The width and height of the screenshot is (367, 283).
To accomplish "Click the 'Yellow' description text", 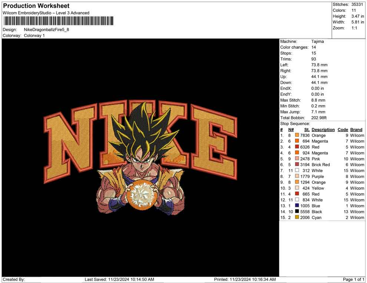I will pos(318,188).
